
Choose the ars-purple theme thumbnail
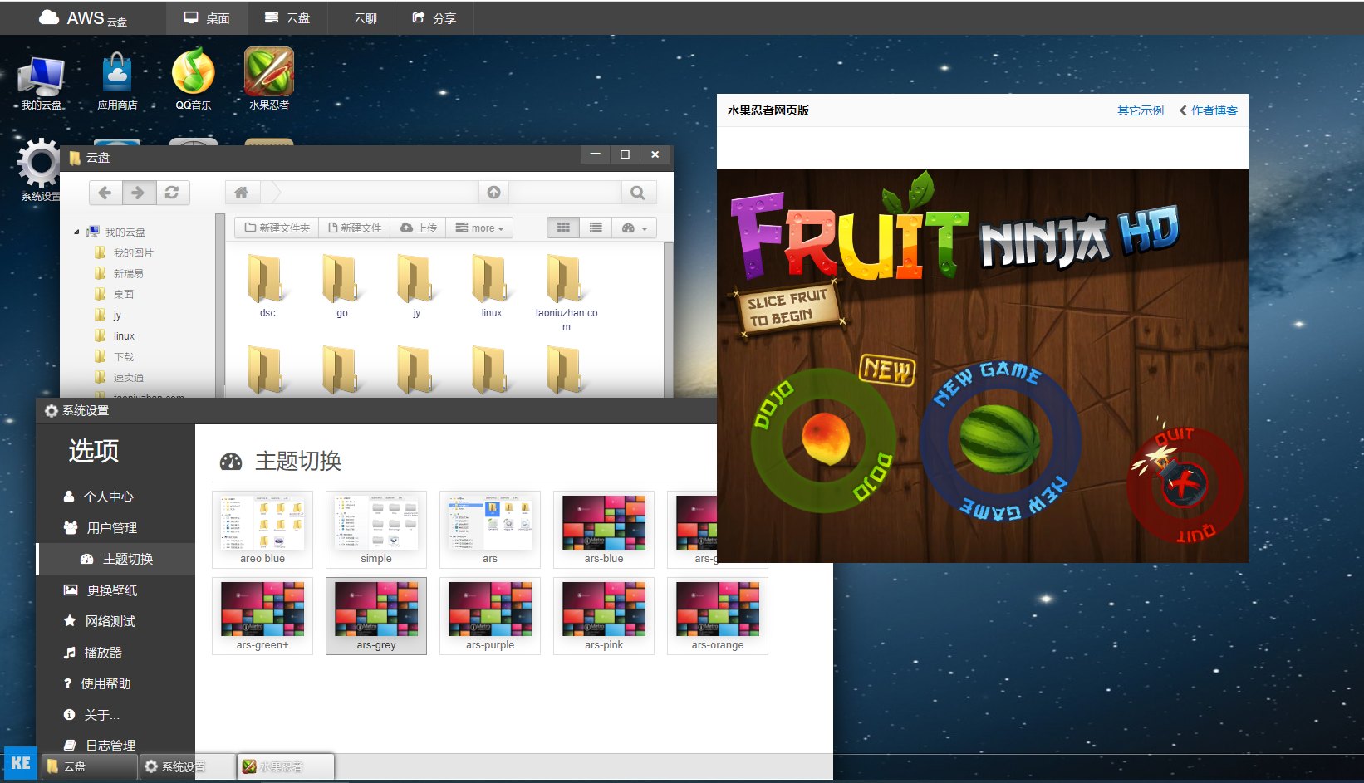tap(490, 616)
